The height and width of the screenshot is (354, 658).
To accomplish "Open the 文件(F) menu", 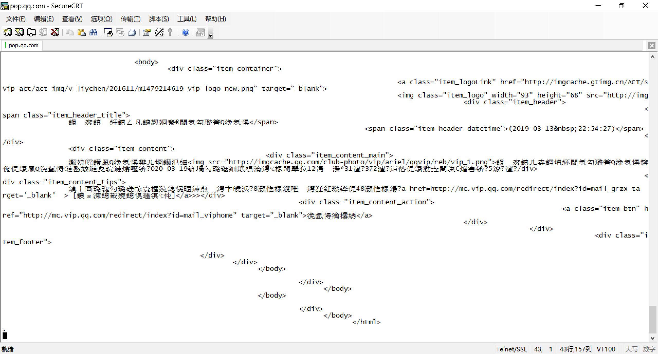I will (16, 19).
